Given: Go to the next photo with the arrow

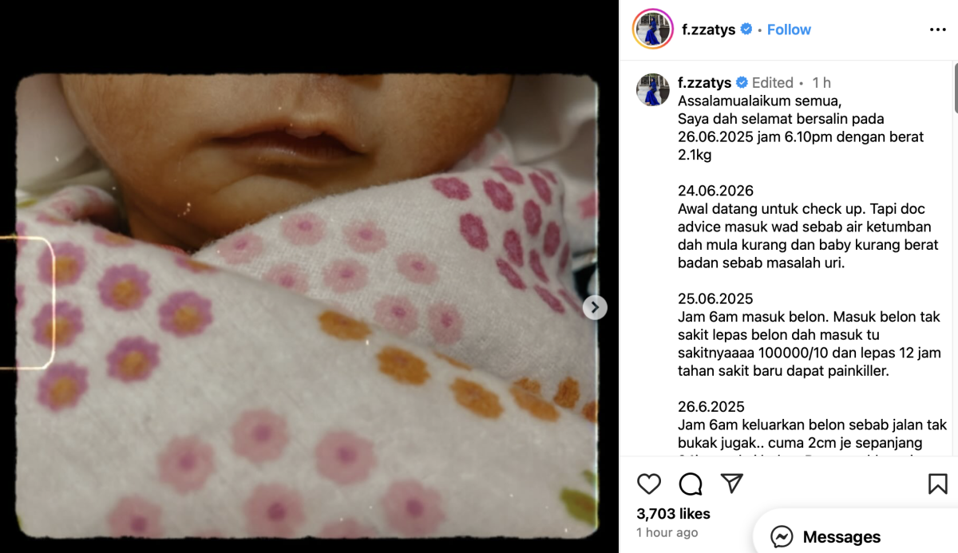Looking at the screenshot, I should 595,307.
